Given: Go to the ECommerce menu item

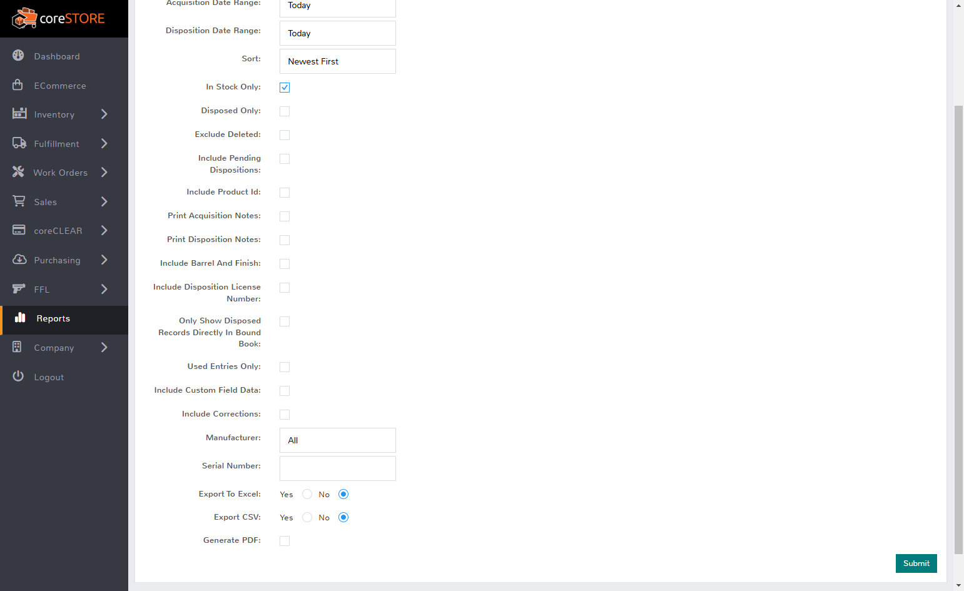Looking at the screenshot, I should pos(64,85).
